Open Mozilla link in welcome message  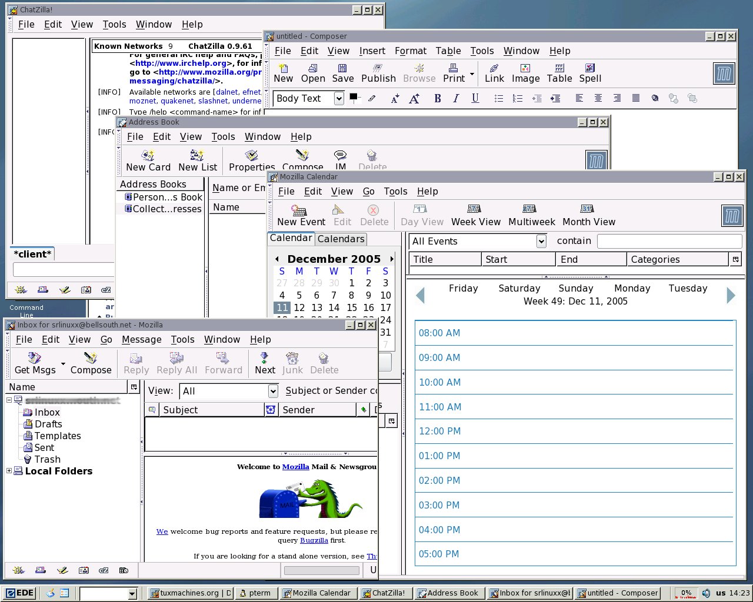coord(295,467)
